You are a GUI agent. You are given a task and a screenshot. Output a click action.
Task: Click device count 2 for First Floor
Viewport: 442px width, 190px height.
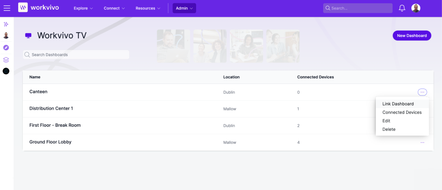point(298,126)
